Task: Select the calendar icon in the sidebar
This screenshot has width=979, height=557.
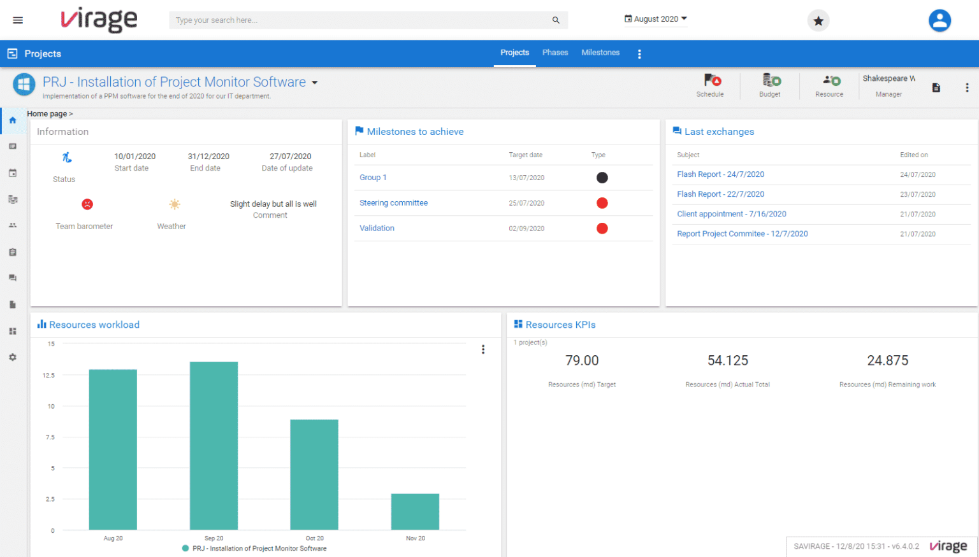Action: click(x=13, y=173)
